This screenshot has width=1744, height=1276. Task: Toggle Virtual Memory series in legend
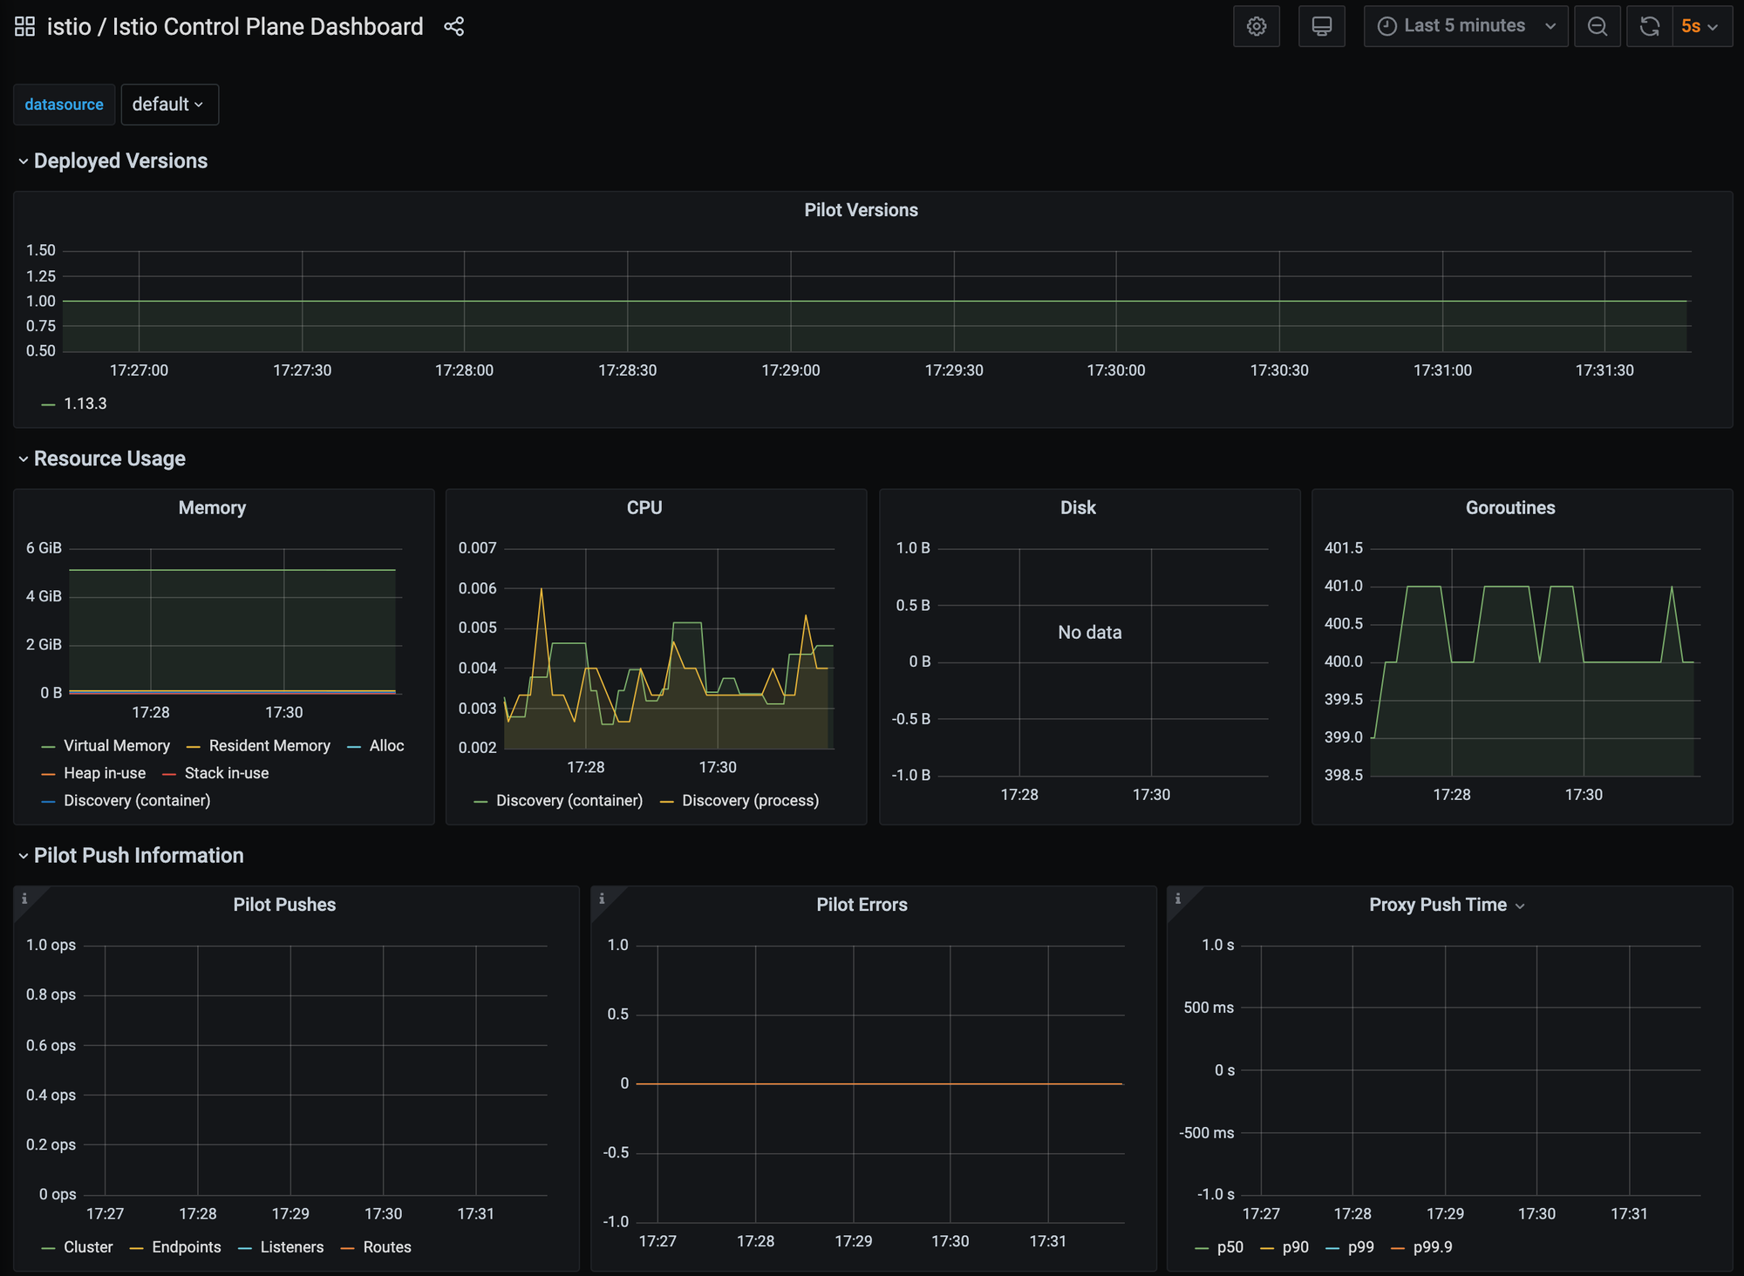click(x=116, y=746)
